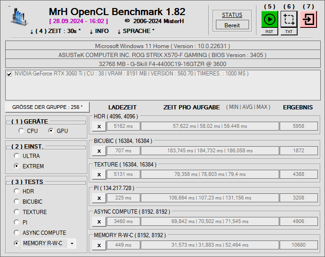The width and height of the screenshot is (325, 257).
Task: Clear the MEMORY R-W-C result with its X button
Action: [x=99, y=245]
